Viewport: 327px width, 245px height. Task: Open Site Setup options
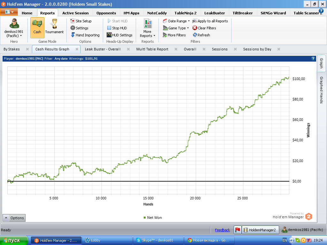81,21
